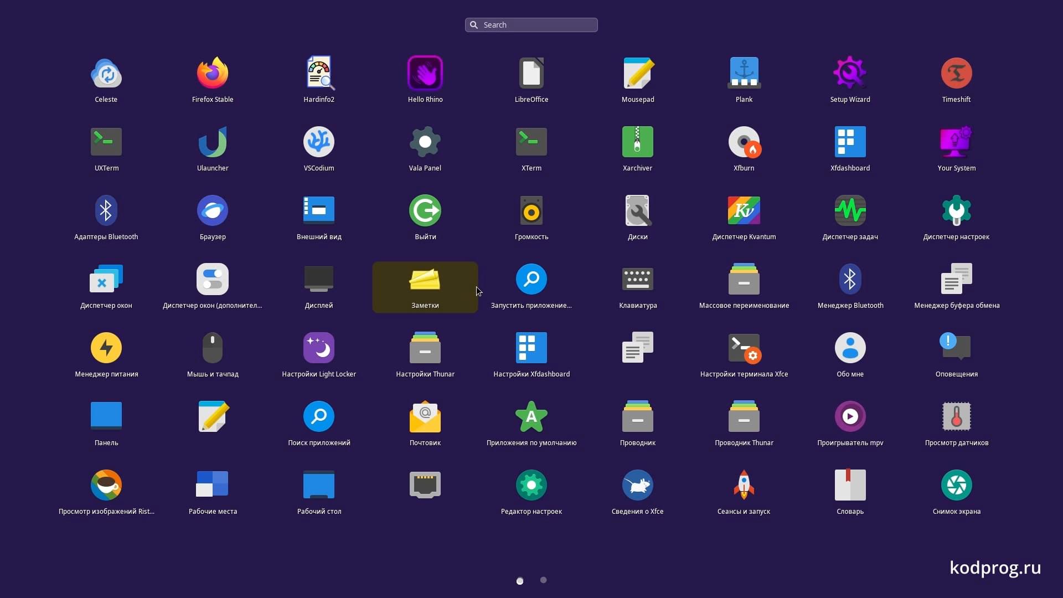
Task: Open Настройки Thunar
Action: (425, 348)
